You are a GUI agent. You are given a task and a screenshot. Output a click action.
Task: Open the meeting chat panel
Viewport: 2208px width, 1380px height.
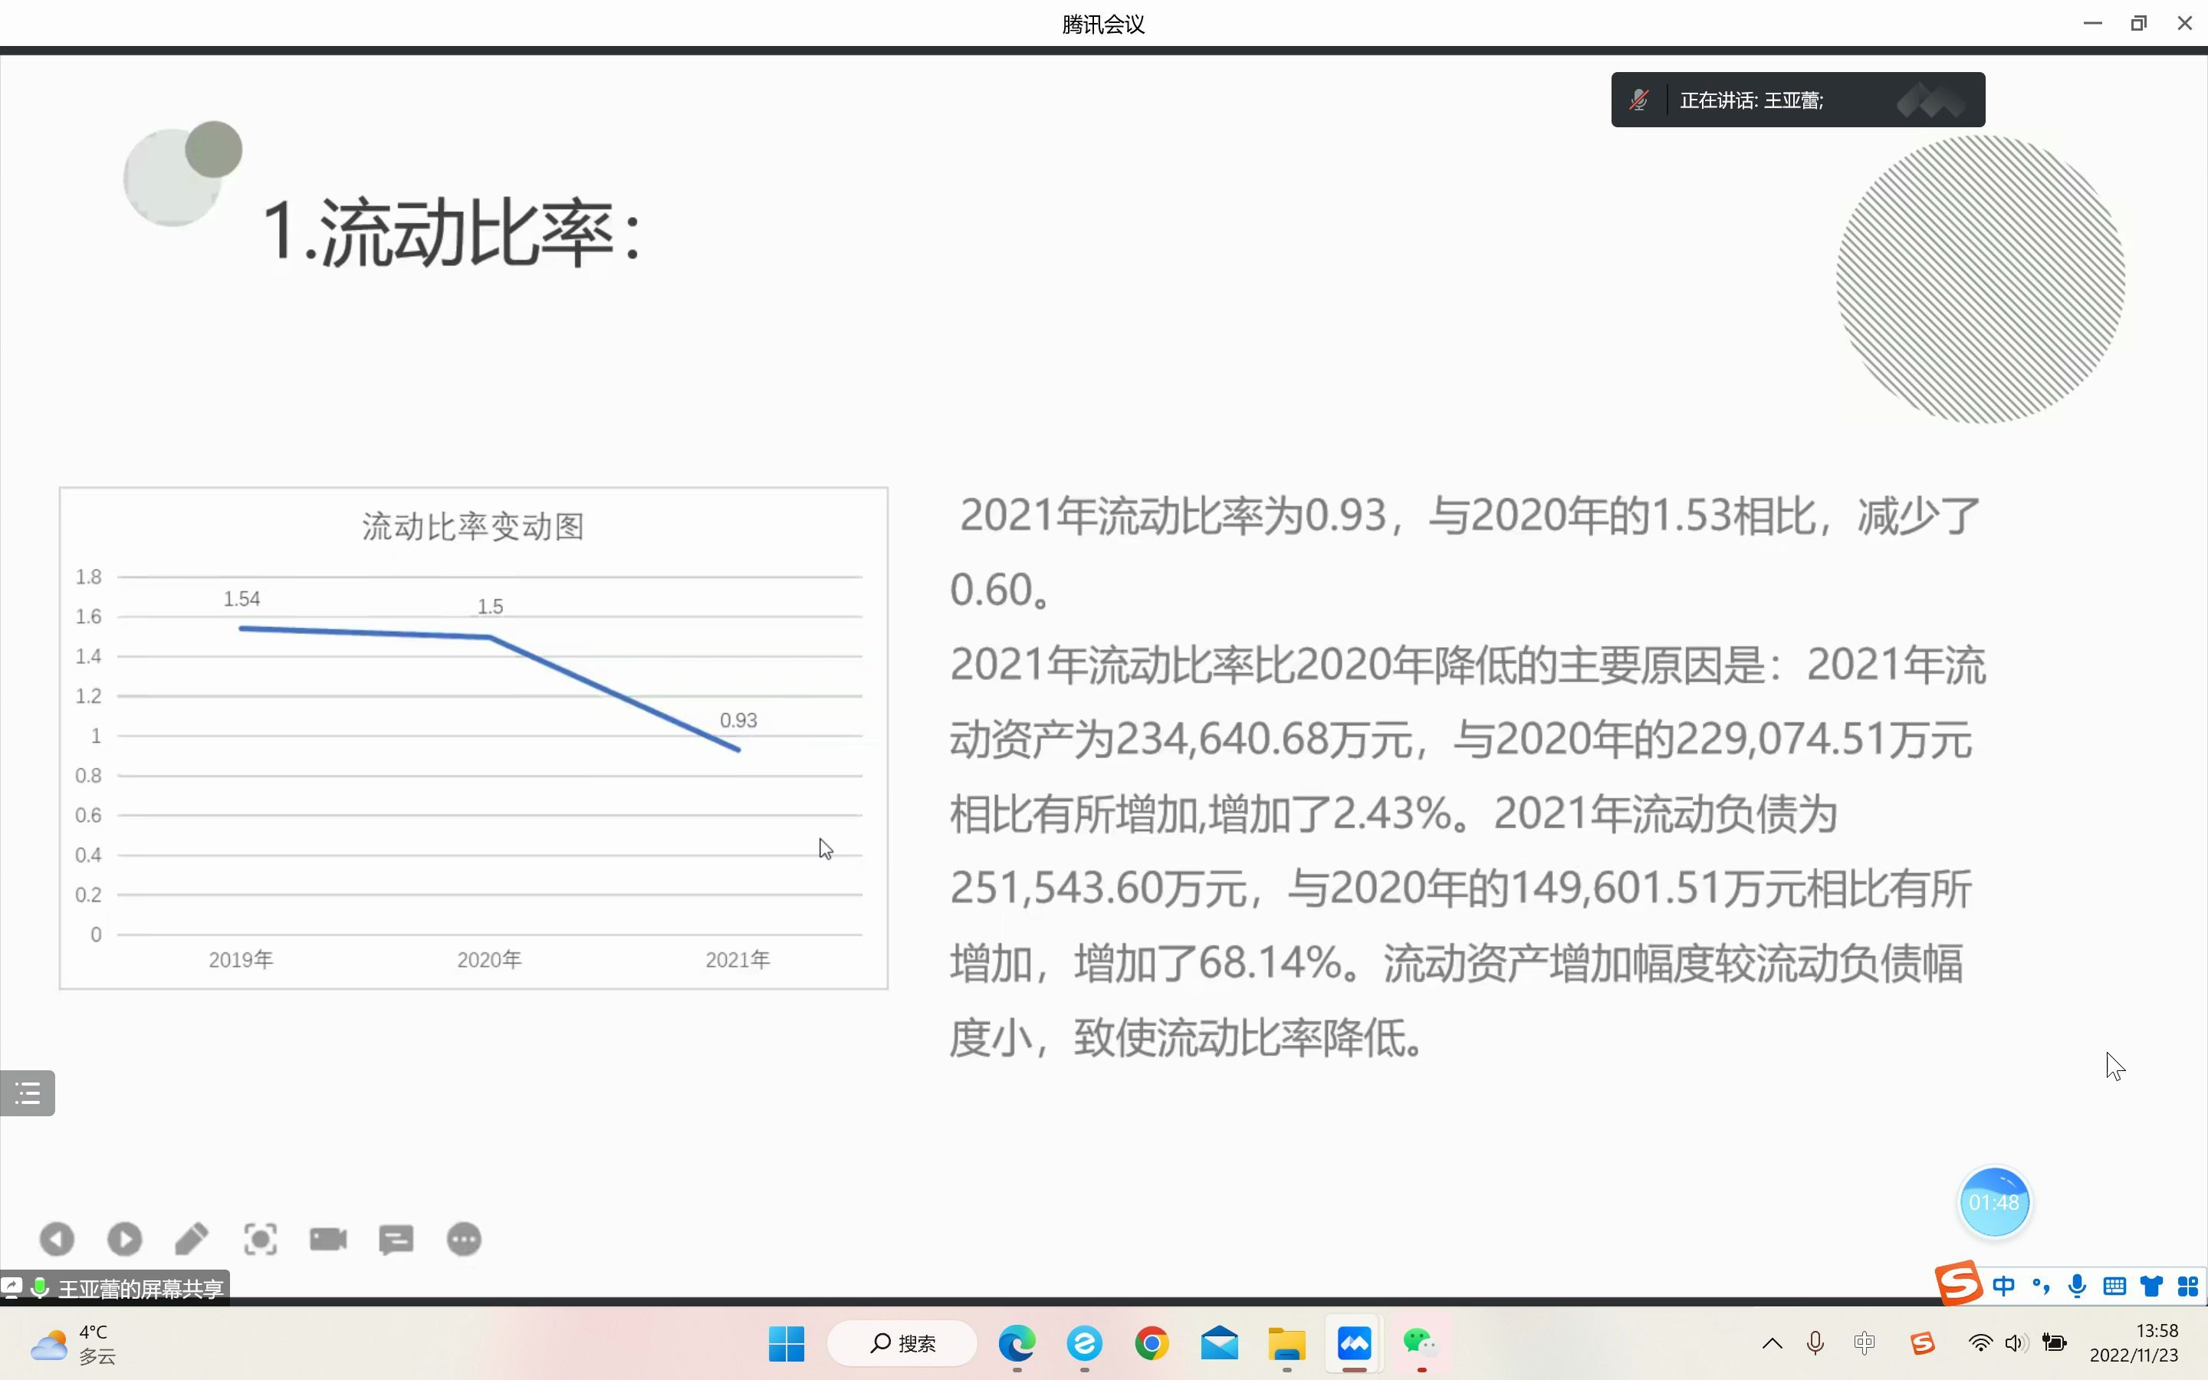pos(397,1238)
